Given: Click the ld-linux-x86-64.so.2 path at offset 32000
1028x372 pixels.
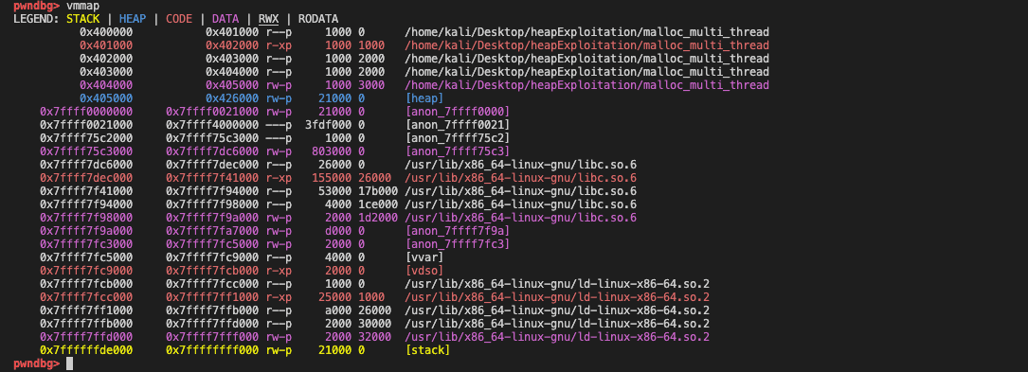Looking at the screenshot, I should pyautogui.click(x=557, y=337).
